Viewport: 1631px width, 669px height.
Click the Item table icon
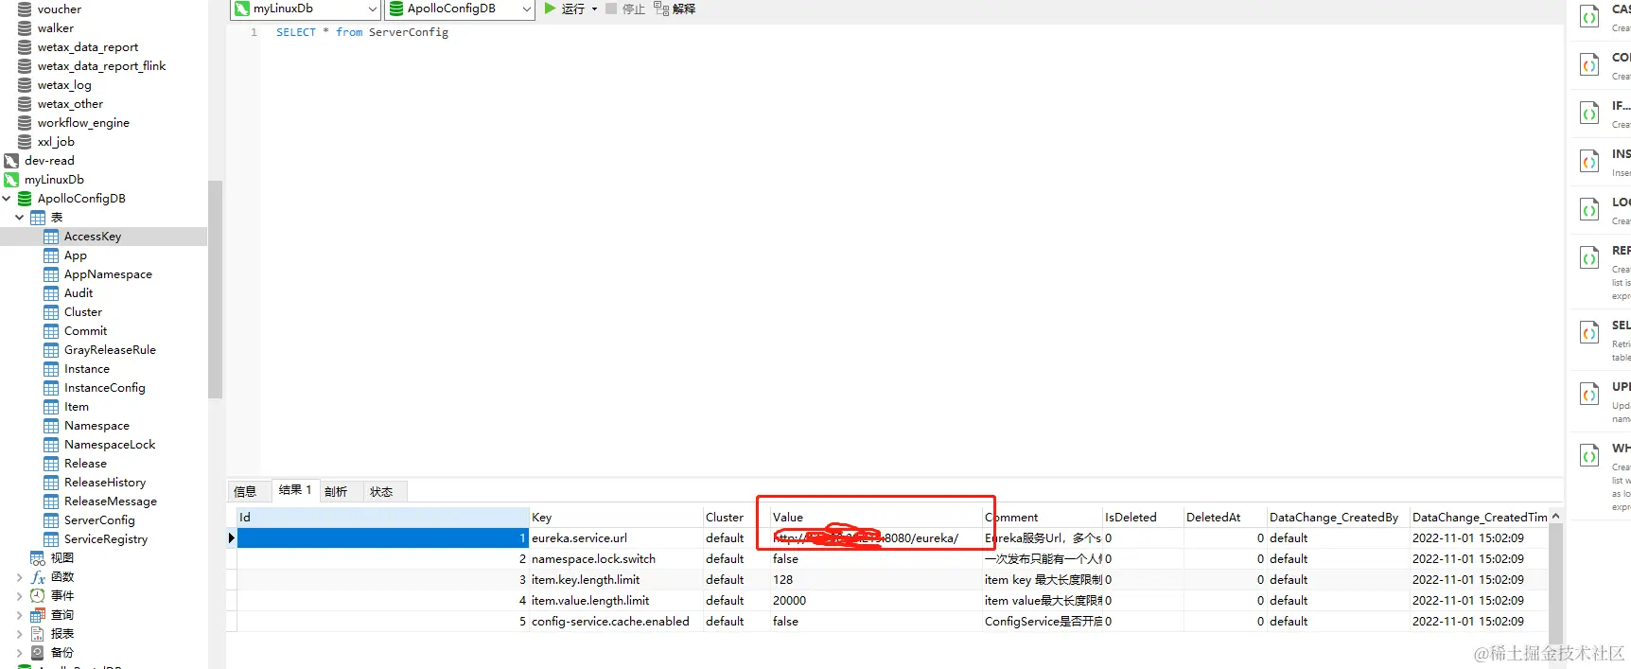click(x=51, y=407)
